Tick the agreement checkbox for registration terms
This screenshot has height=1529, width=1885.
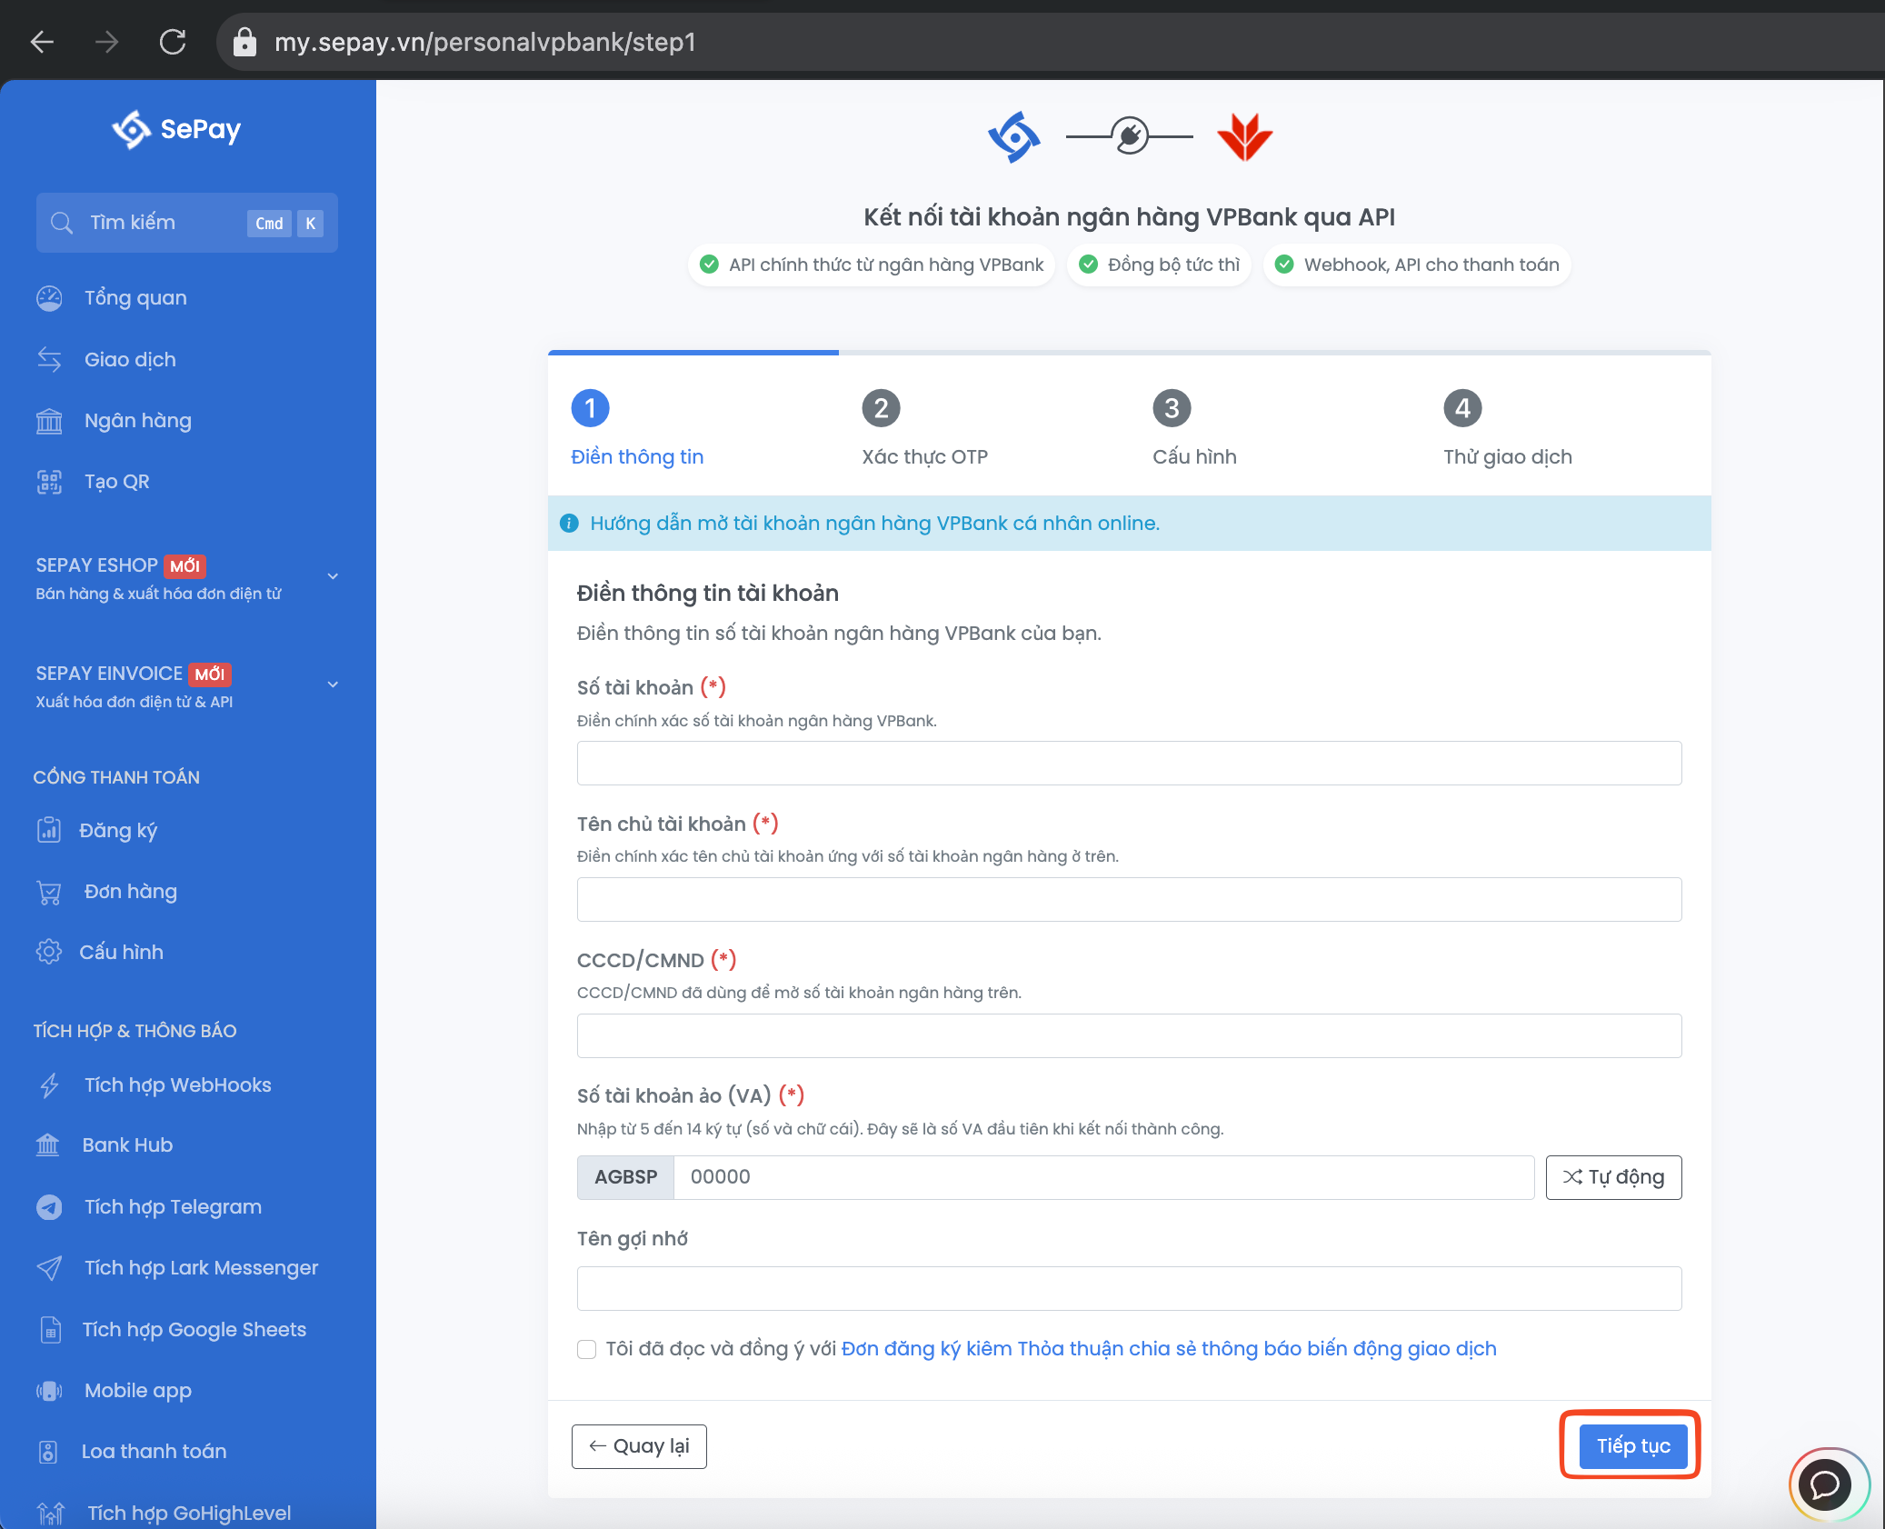[x=587, y=1349]
